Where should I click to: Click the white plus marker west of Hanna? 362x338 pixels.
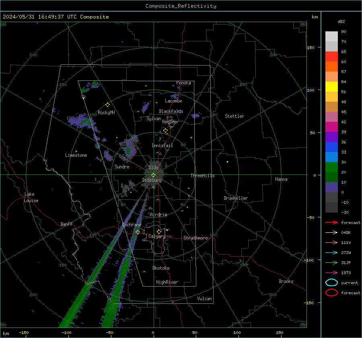click(227, 162)
